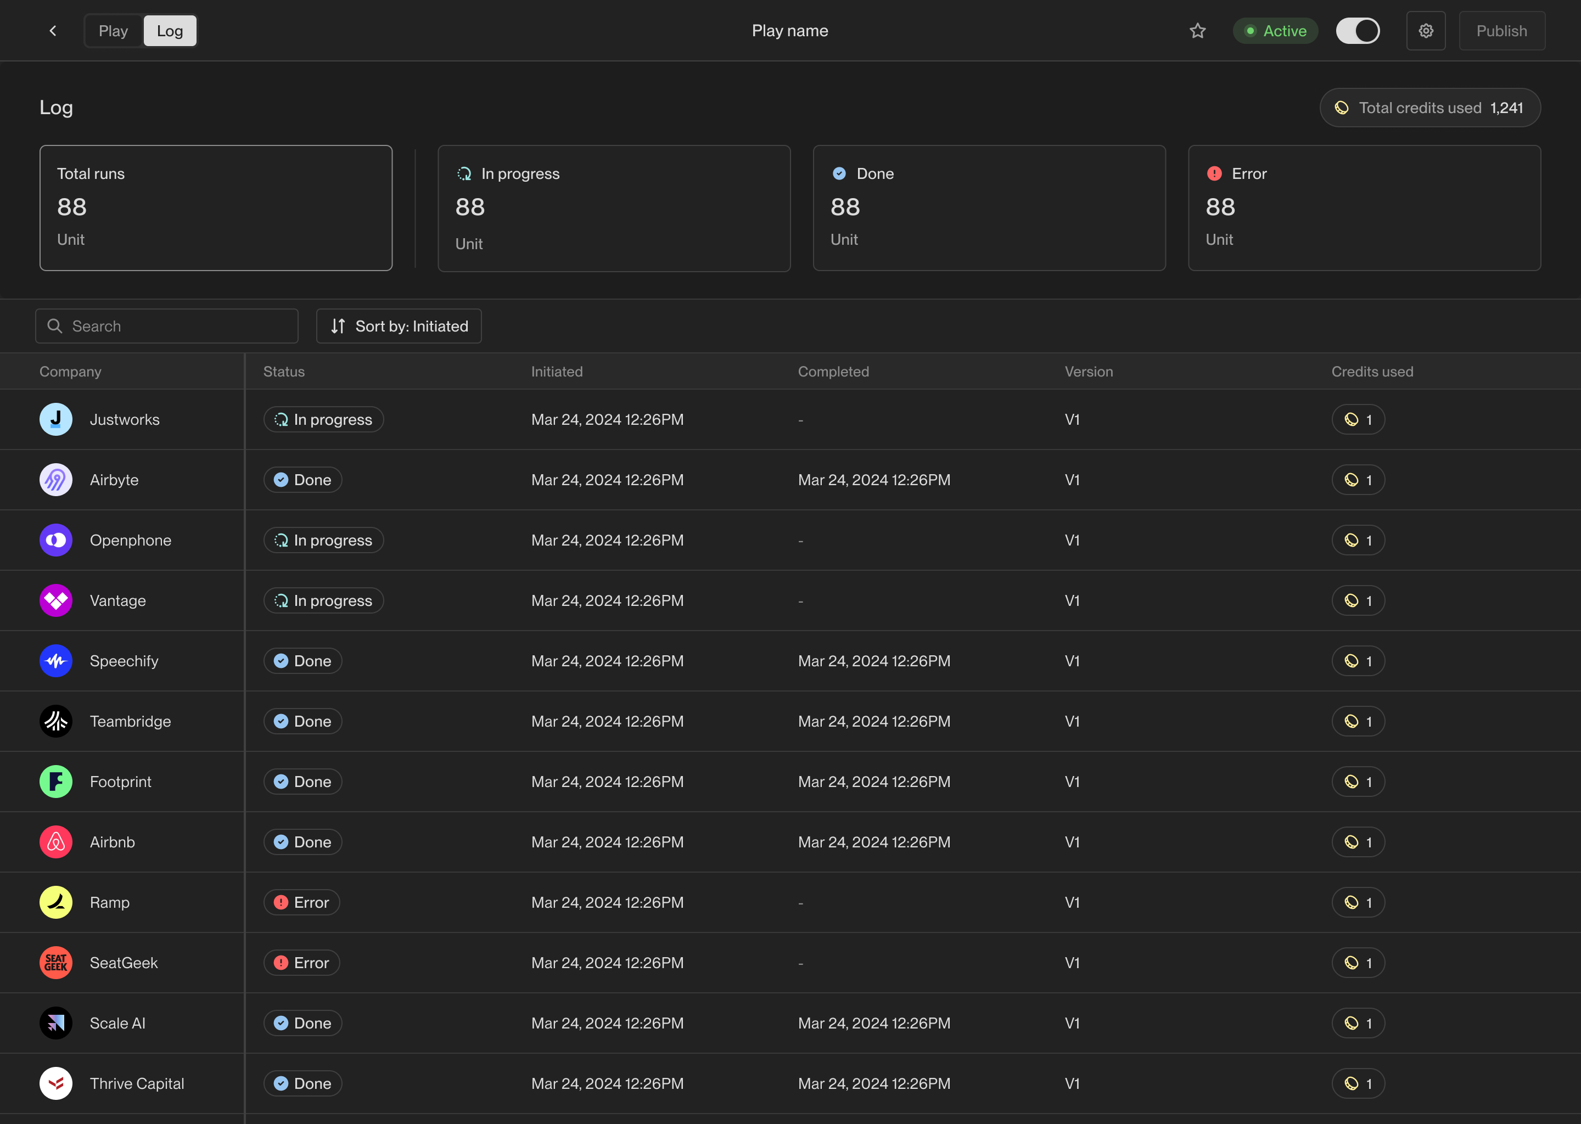The height and width of the screenshot is (1124, 1581).
Task: Click the Ramp company logo
Action: tap(56, 902)
